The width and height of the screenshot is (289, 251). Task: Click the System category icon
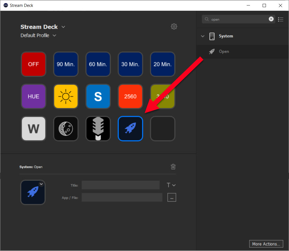(x=212, y=36)
